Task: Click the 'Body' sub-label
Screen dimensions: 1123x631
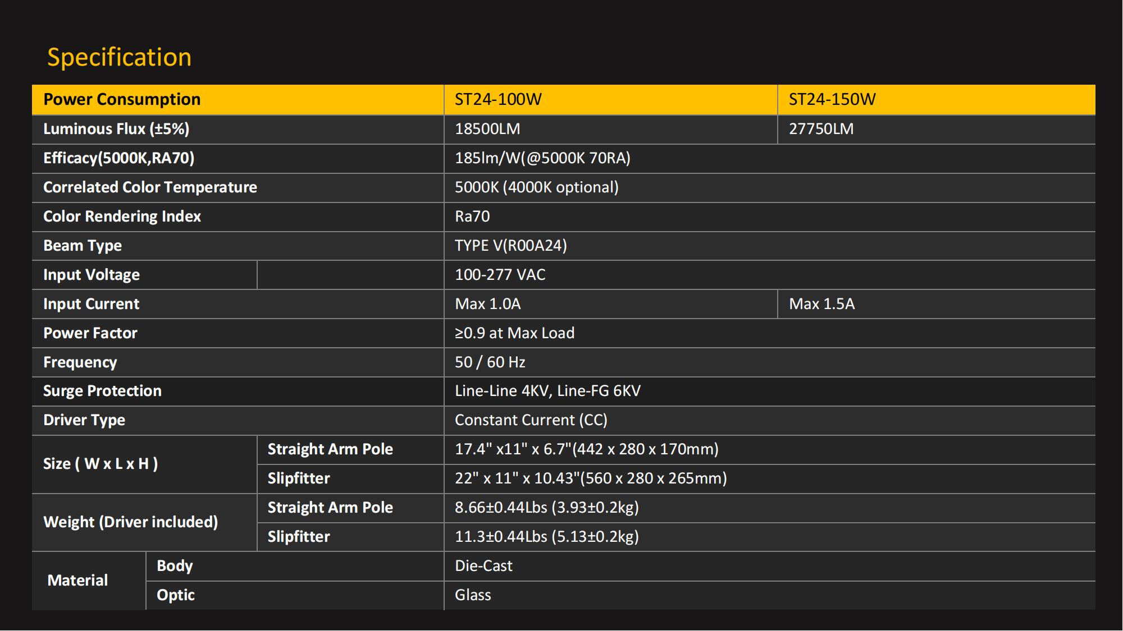Action: point(175,566)
